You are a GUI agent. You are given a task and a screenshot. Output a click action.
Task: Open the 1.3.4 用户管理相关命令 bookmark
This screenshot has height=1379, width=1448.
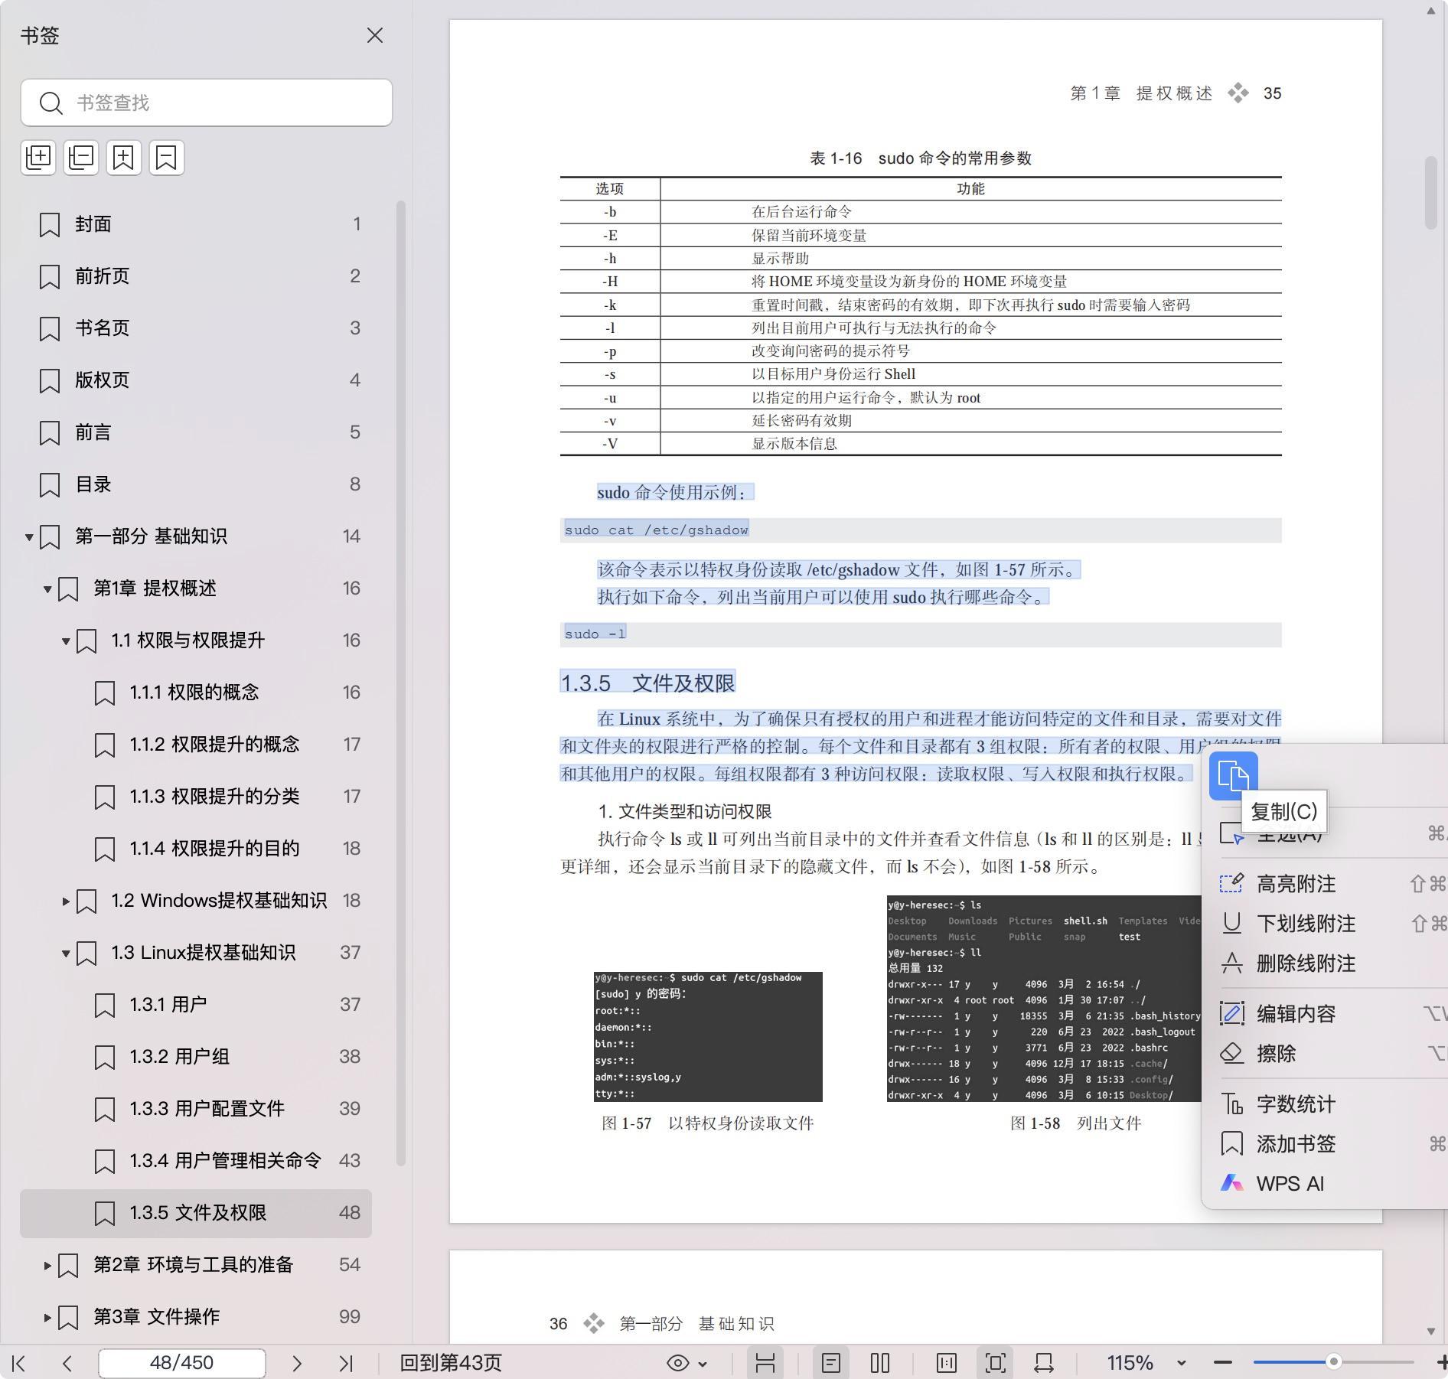[224, 1161]
